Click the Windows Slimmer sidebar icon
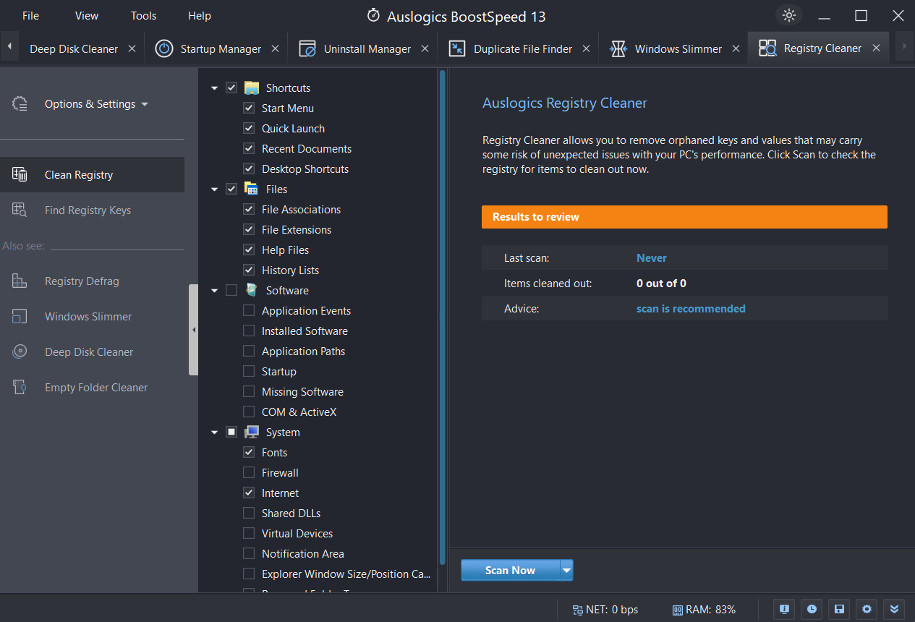This screenshot has width=915, height=622. tap(20, 316)
